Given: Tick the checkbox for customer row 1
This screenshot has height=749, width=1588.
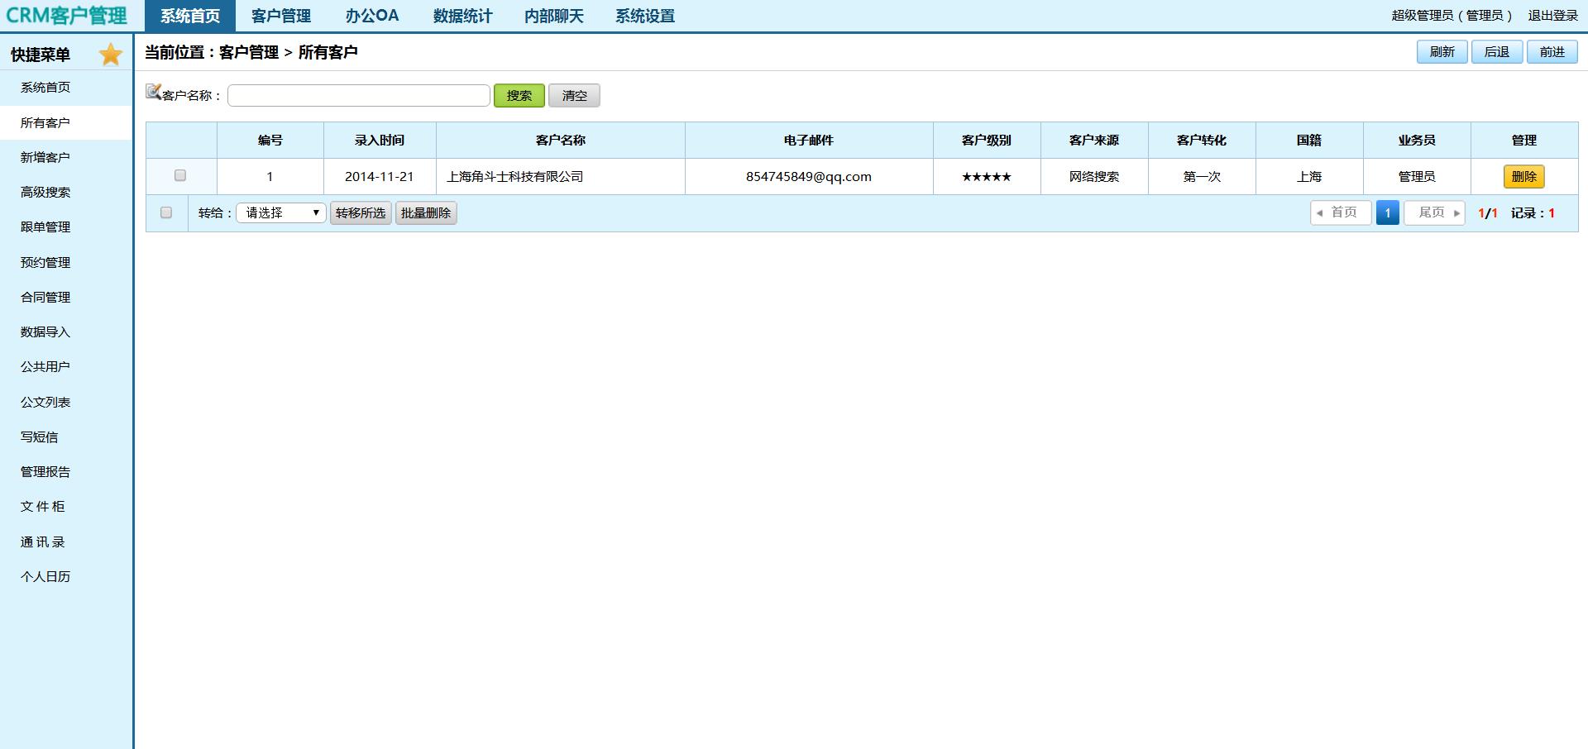Looking at the screenshot, I should (x=180, y=175).
